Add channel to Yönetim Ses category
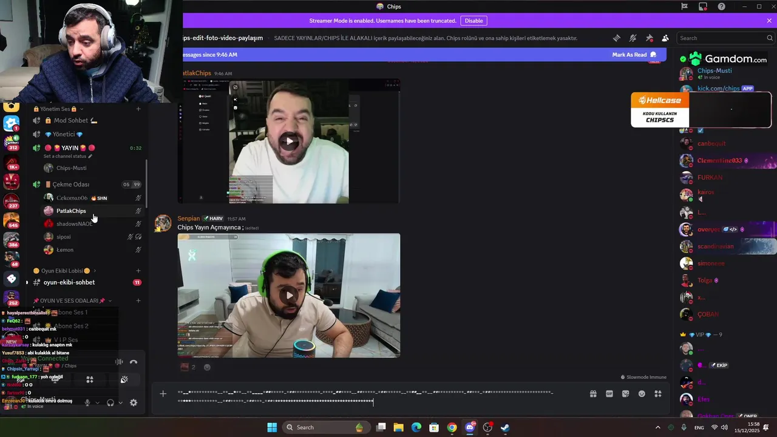 tap(138, 109)
